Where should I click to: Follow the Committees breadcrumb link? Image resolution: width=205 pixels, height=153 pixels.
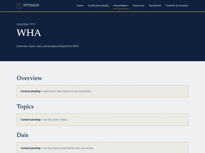(22, 24)
